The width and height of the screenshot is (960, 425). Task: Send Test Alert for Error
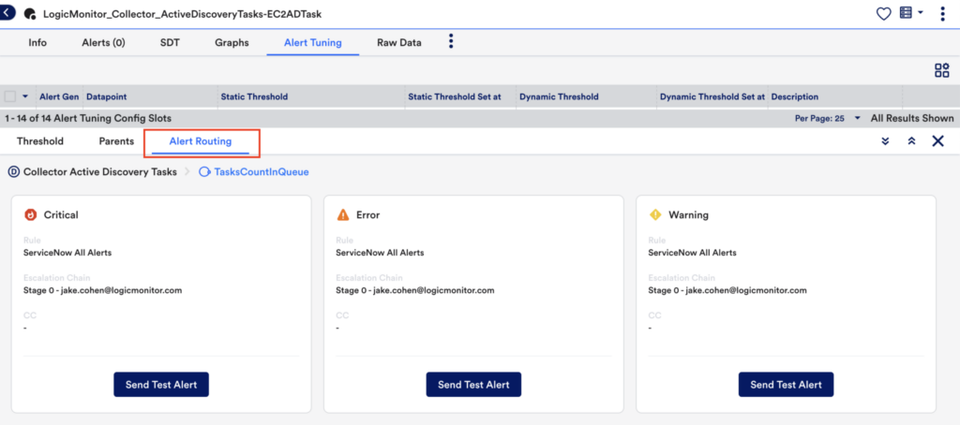pyautogui.click(x=473, y=385)
